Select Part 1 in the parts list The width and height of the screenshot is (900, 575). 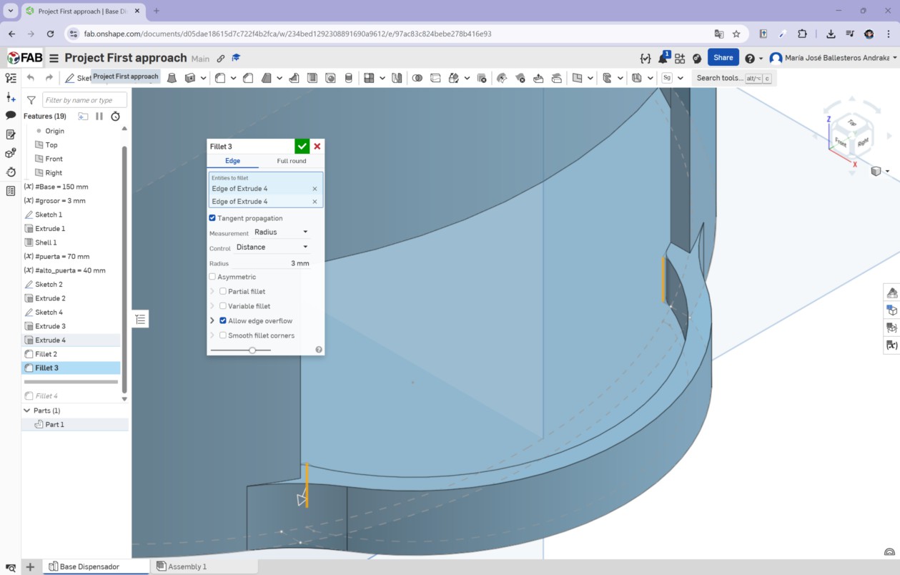tap(75, 424)
